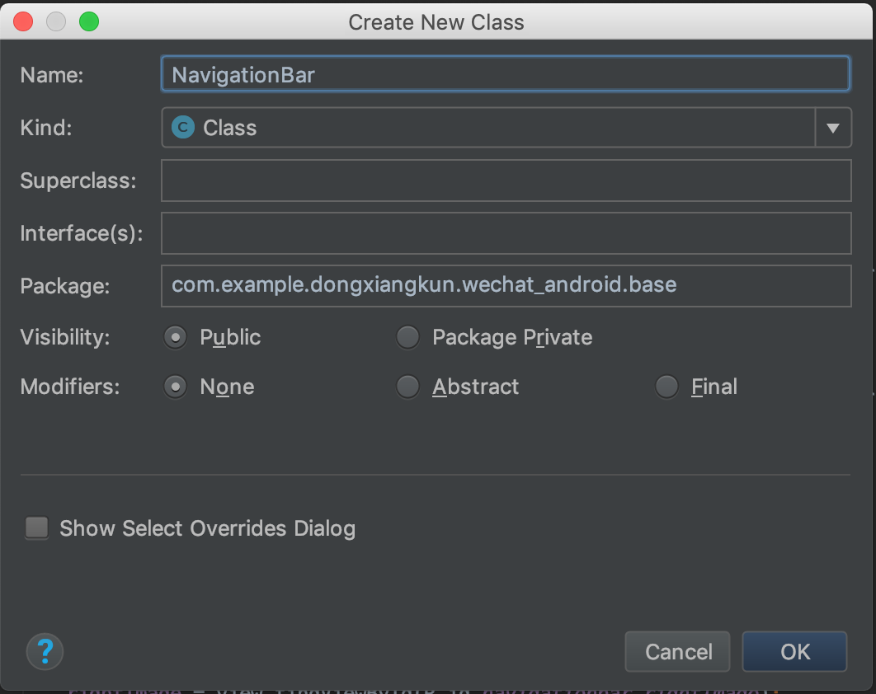Select None as the modifier
This screenshot has width=876, height=694.
(175, 387)
